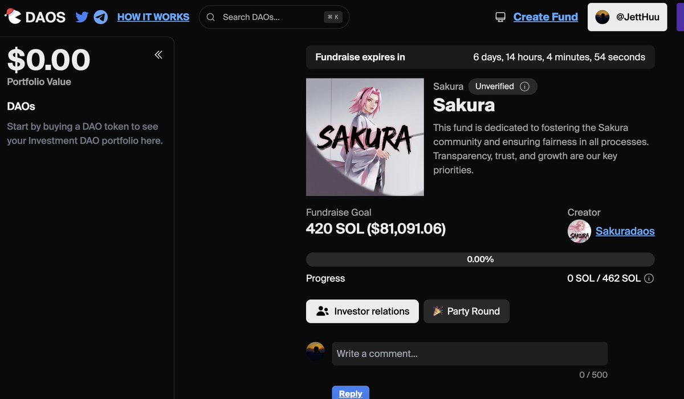The image size is (684, 399).
Task: Click the info icon next to 462 SOL
Action: click(649, 278)
